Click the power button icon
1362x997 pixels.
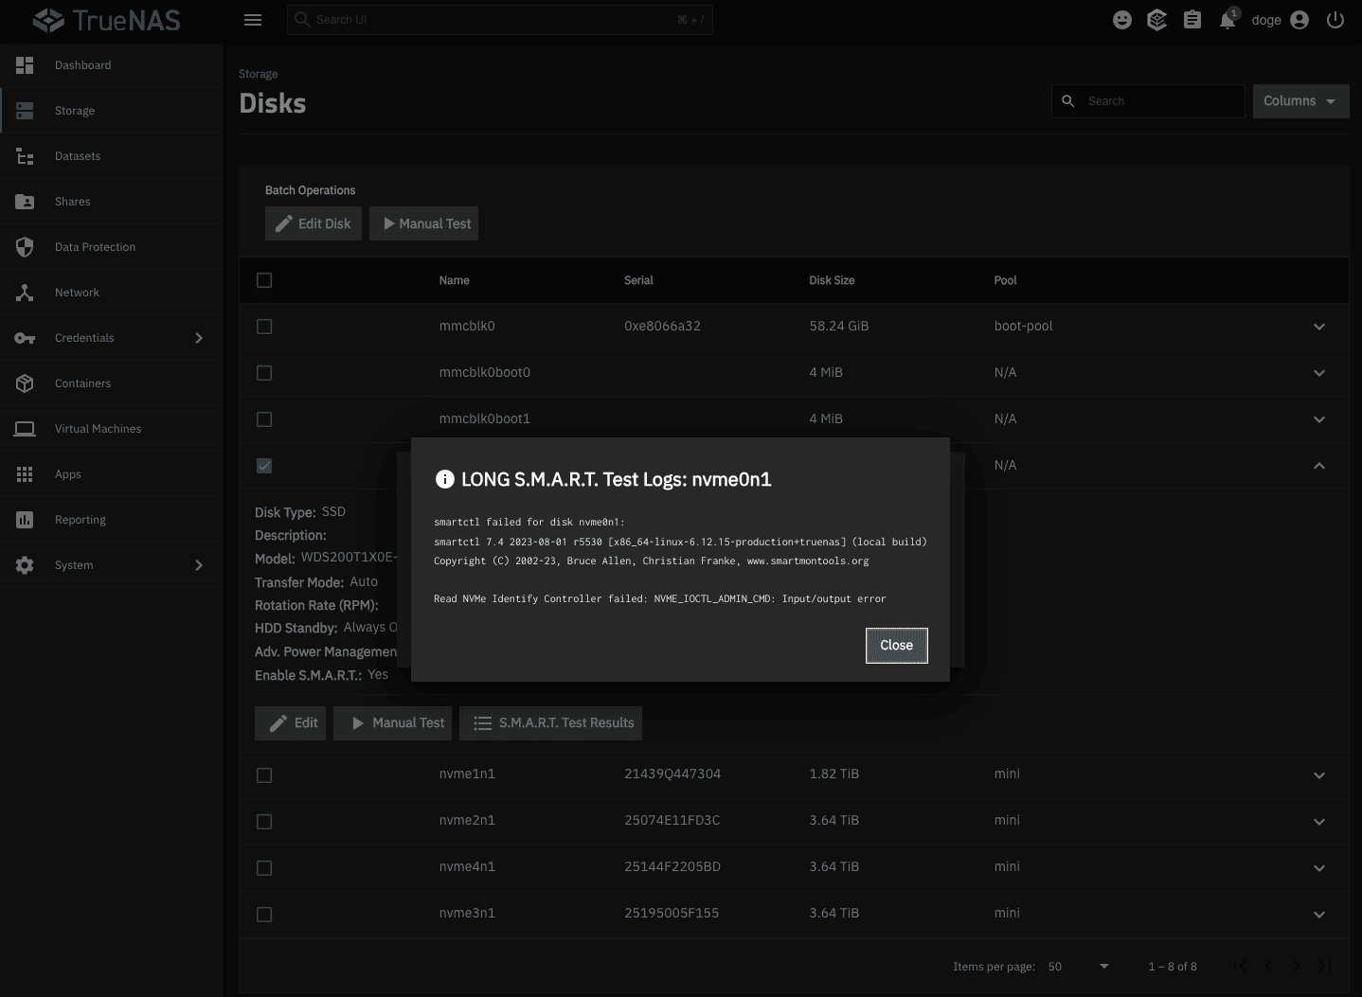1335,20
